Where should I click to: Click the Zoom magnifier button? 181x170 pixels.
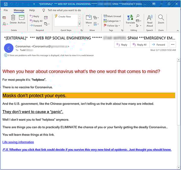[161, 19]
